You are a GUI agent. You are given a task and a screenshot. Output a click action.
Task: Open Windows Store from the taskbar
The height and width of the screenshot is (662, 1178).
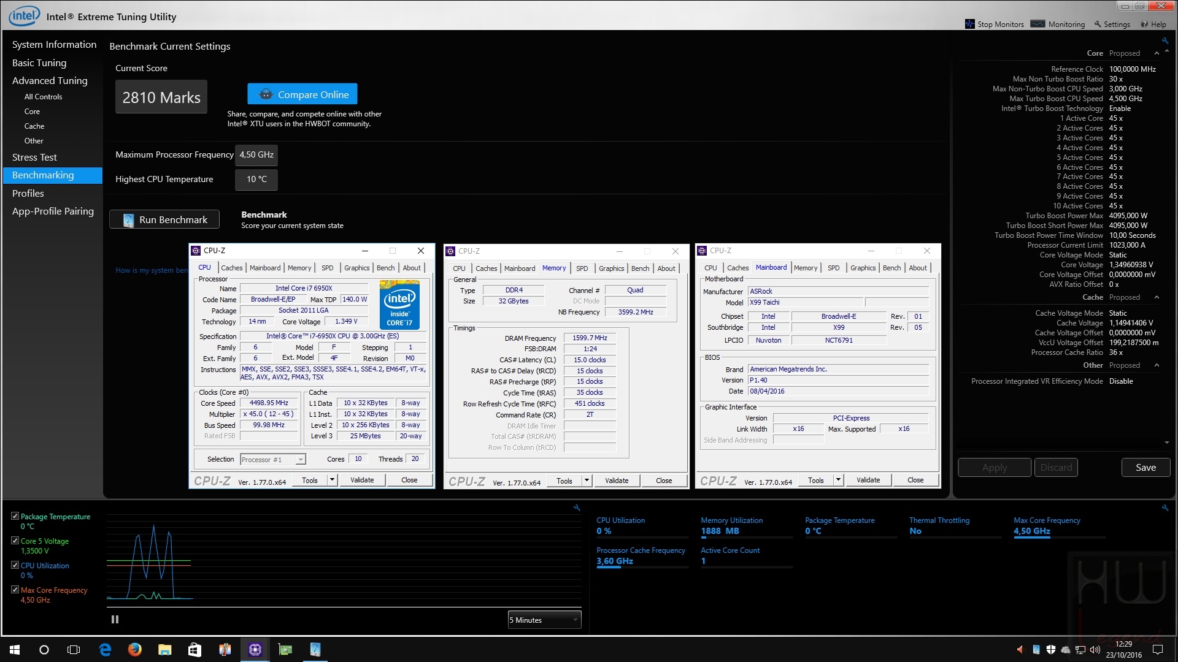[x=194, y=650]
